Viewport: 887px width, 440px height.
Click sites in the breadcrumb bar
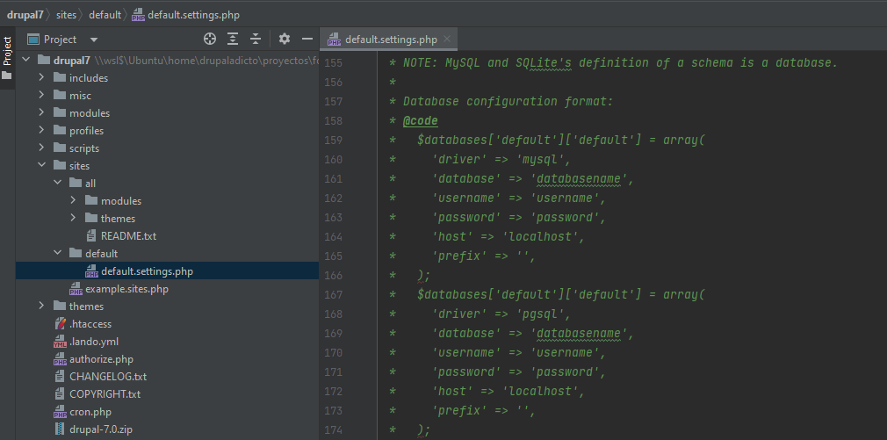[66, 15]
